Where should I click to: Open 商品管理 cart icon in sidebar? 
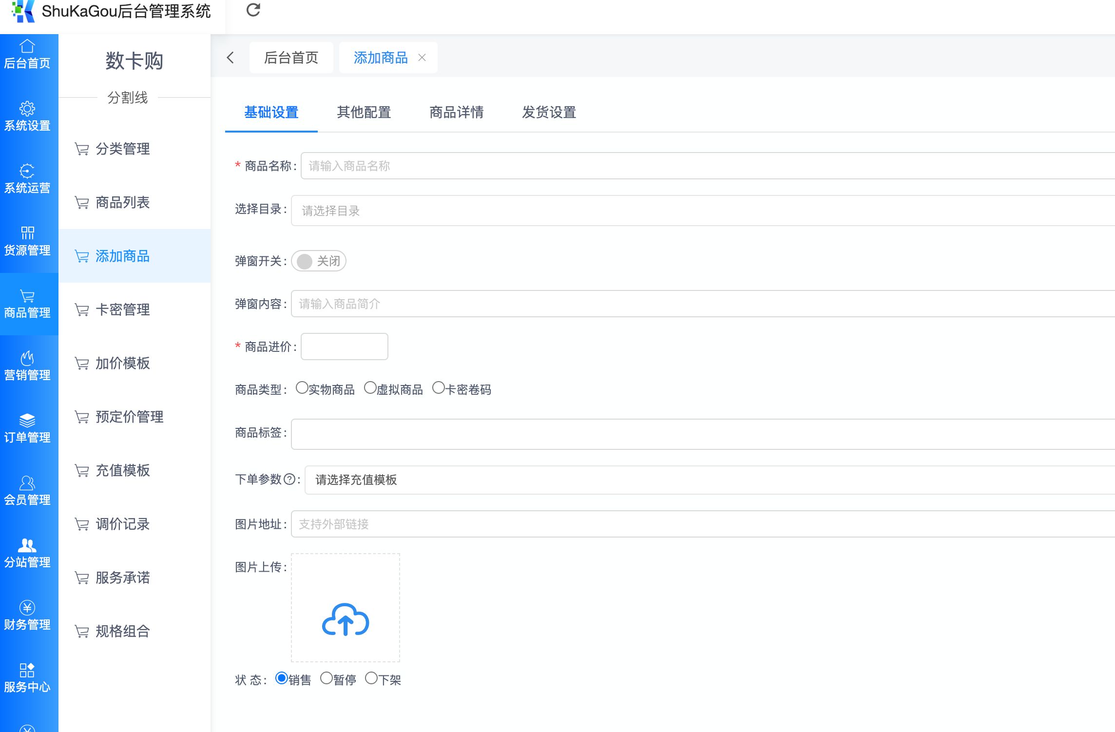pyautogui.click(x=27, y=295)
